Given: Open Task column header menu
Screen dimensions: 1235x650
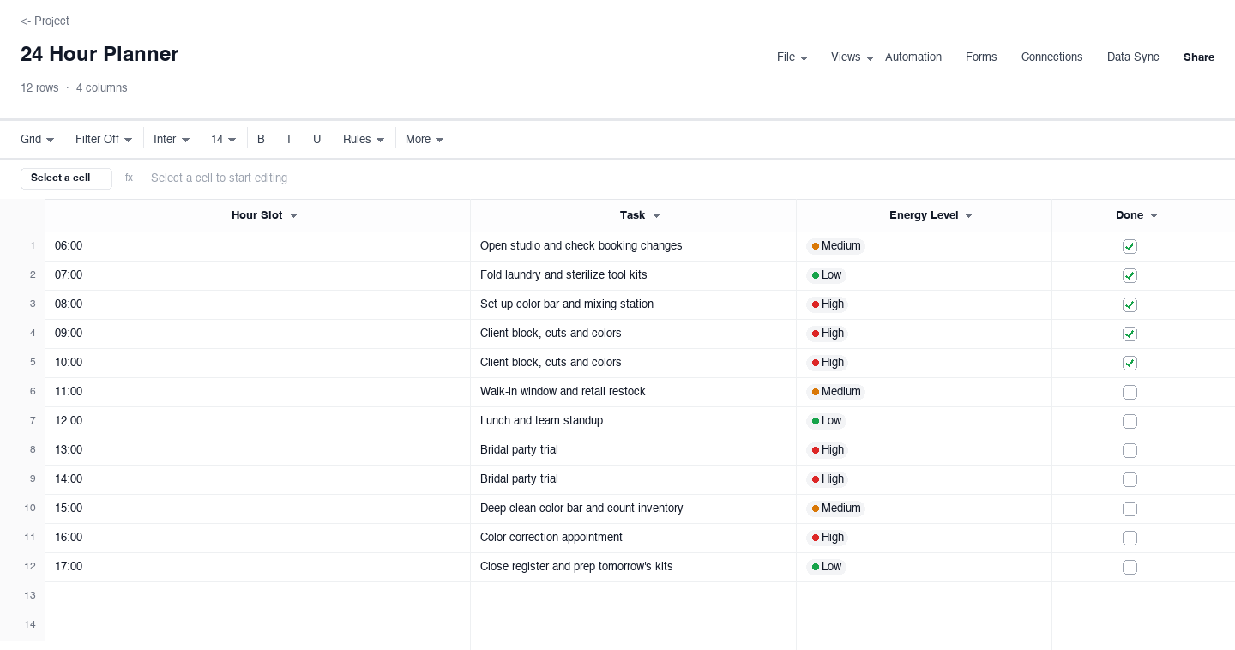Looking at the screenshot, I should click(x=656, y=215).
